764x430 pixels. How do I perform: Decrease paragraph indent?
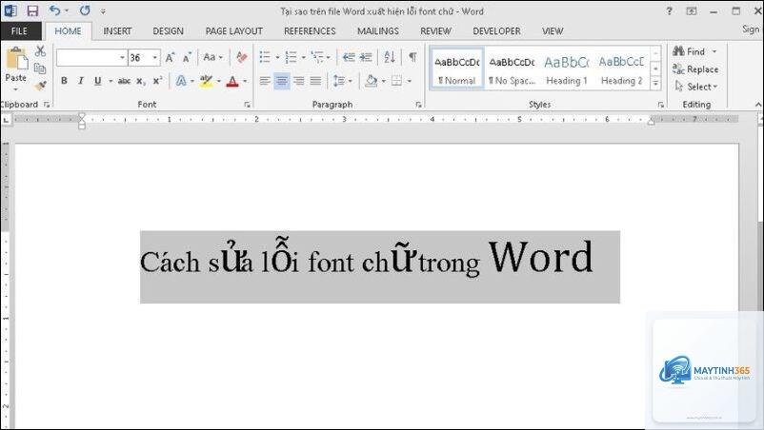click(x=349, y=57)
